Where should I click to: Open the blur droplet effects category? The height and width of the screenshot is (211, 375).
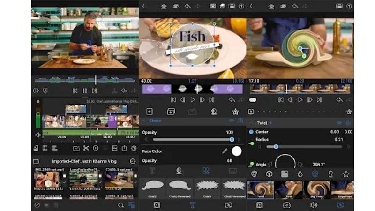pyautogui.click(x=300, y=174)
